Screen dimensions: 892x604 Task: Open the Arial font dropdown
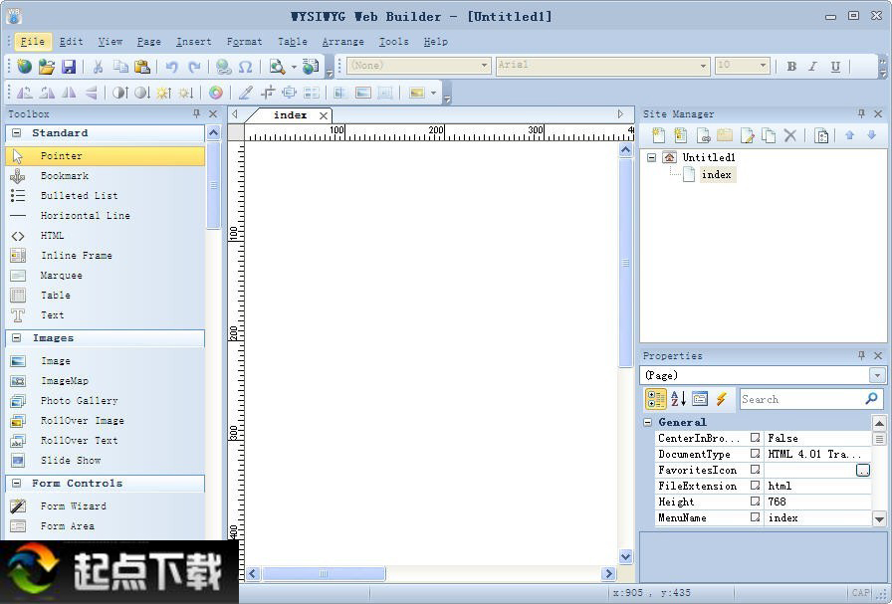(704, 66)
